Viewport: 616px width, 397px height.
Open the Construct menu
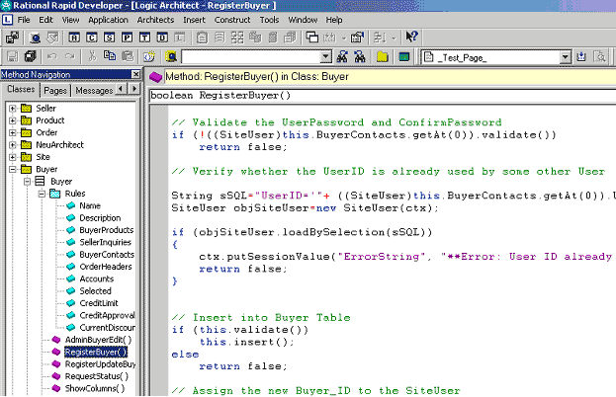(231, 20)
